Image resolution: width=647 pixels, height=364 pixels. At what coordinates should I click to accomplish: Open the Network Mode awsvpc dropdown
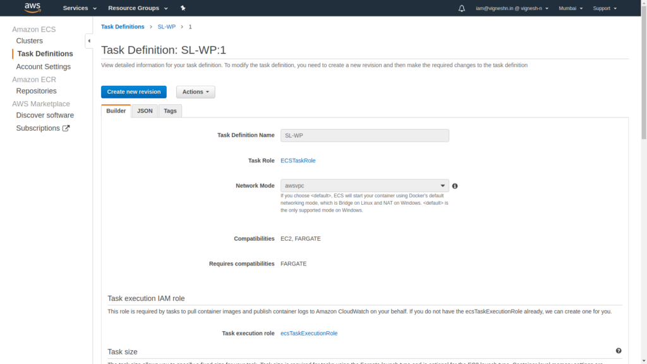(365, 186)
